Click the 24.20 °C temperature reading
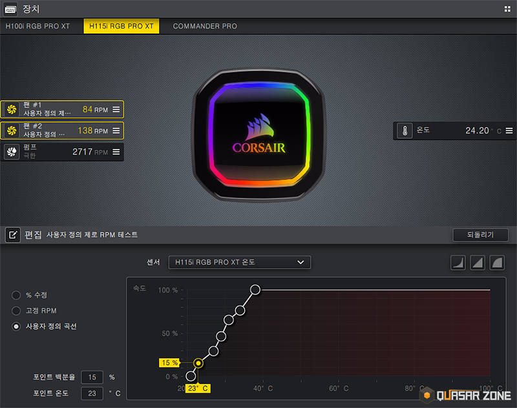517x408 pixels. pyautogui.click(x=483, y=131)
